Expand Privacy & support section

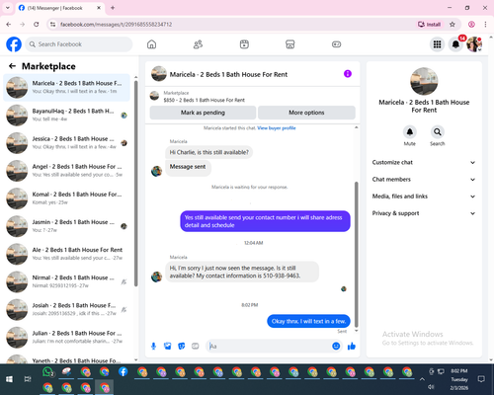click(x=424, y=213)
